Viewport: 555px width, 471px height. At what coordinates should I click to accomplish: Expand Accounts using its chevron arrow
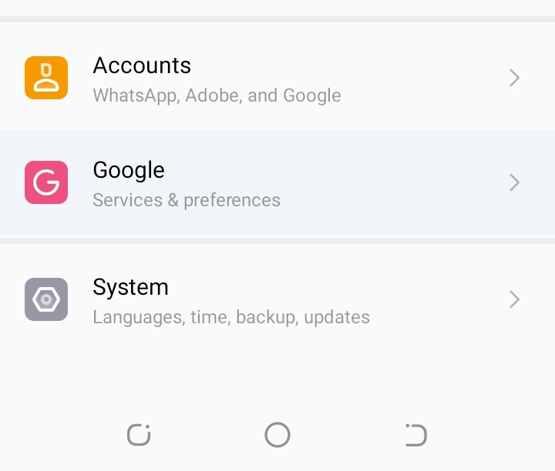[515, 78]
